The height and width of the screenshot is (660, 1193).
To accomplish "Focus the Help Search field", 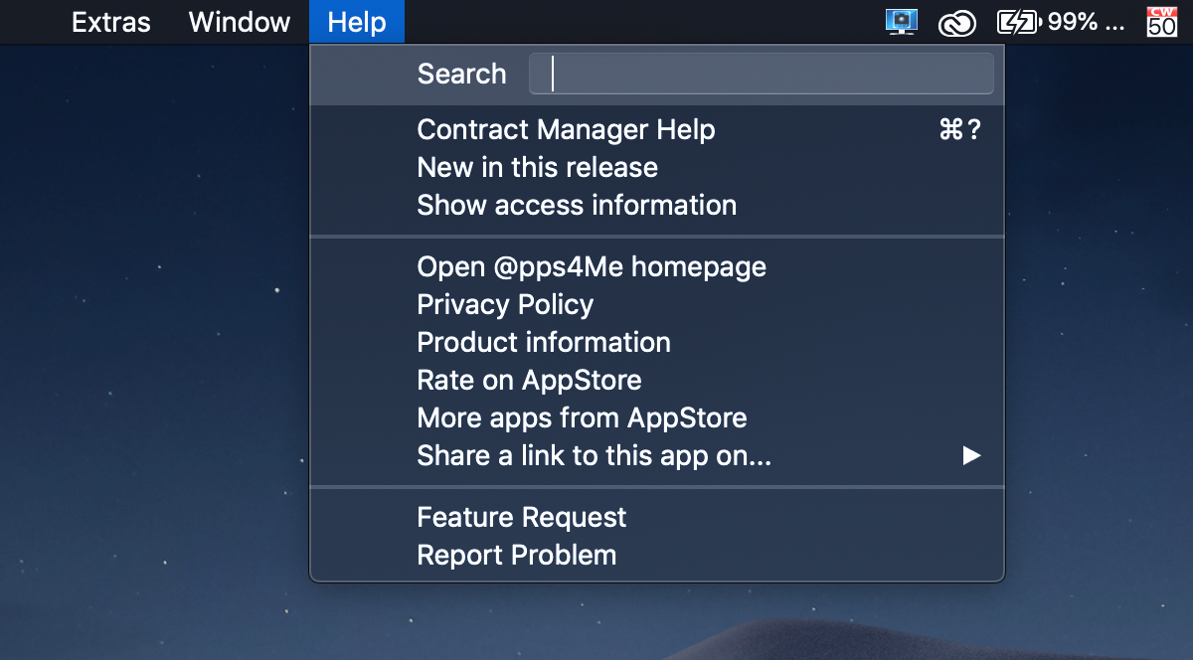I will click(x=761, y=75).
